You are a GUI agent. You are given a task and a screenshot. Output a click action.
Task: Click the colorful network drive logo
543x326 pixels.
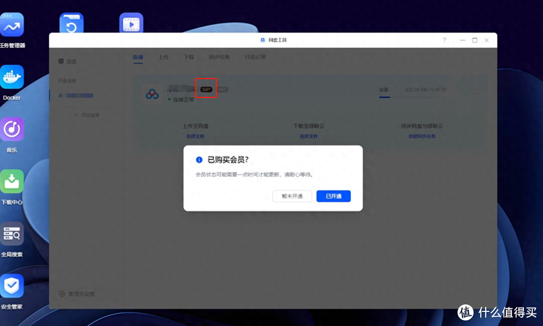[152, 93]
